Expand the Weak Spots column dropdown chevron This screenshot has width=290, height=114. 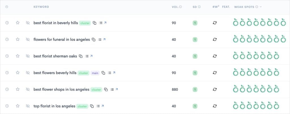[261, 7]
